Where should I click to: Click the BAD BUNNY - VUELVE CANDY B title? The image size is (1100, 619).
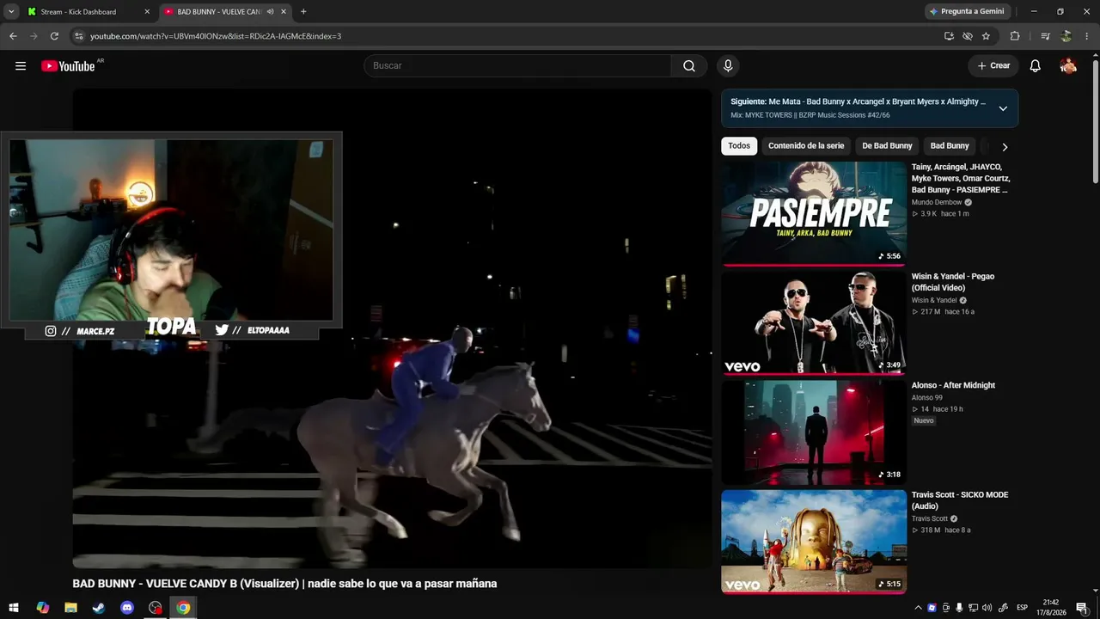click(284, 584)
